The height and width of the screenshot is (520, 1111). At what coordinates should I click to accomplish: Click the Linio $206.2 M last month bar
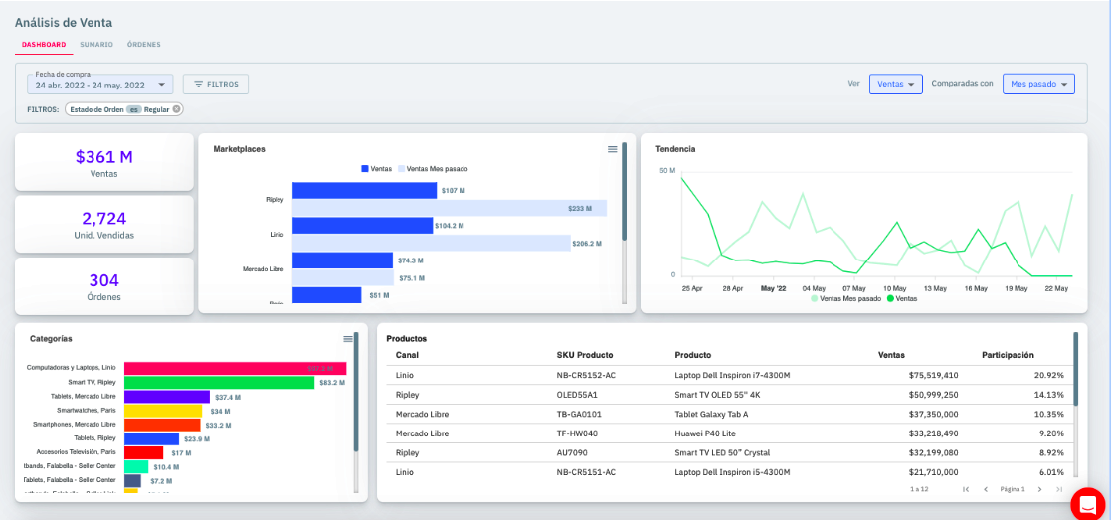(432, 243)
